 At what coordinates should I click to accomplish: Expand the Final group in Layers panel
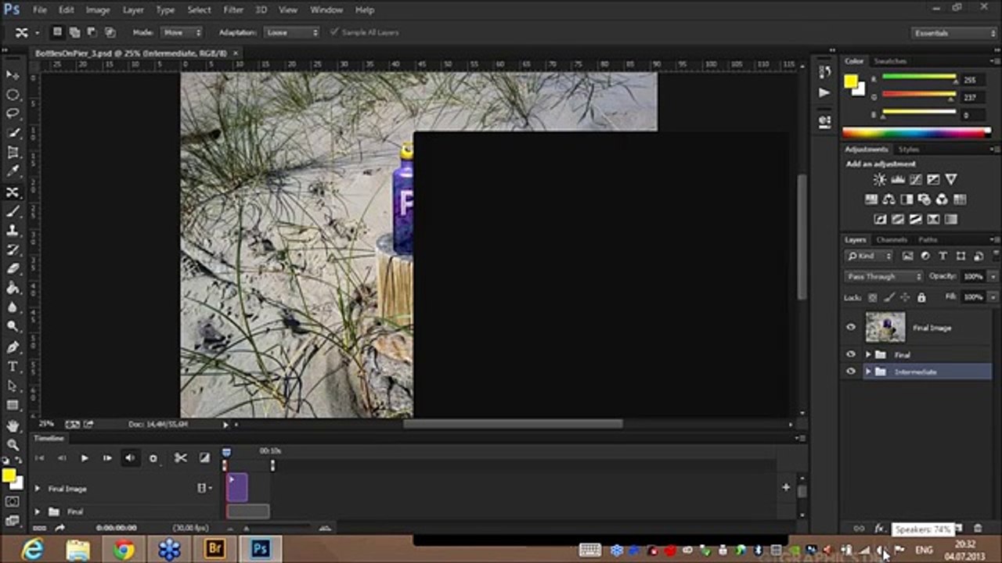[x=867, y=355]
